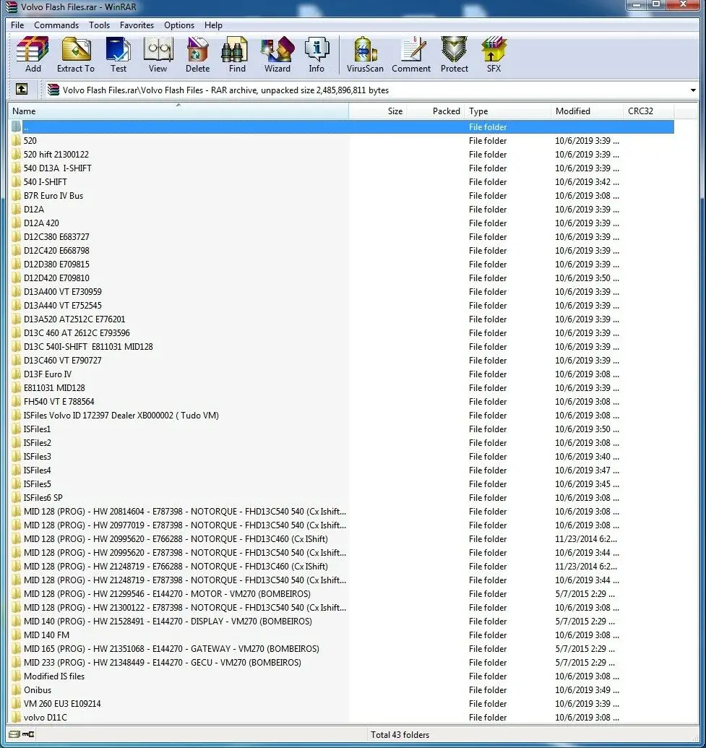This screenshot has height=748, width=706.
Task: Click the 'Total 43 folders' status text
Action: click(x=400, y=735)
